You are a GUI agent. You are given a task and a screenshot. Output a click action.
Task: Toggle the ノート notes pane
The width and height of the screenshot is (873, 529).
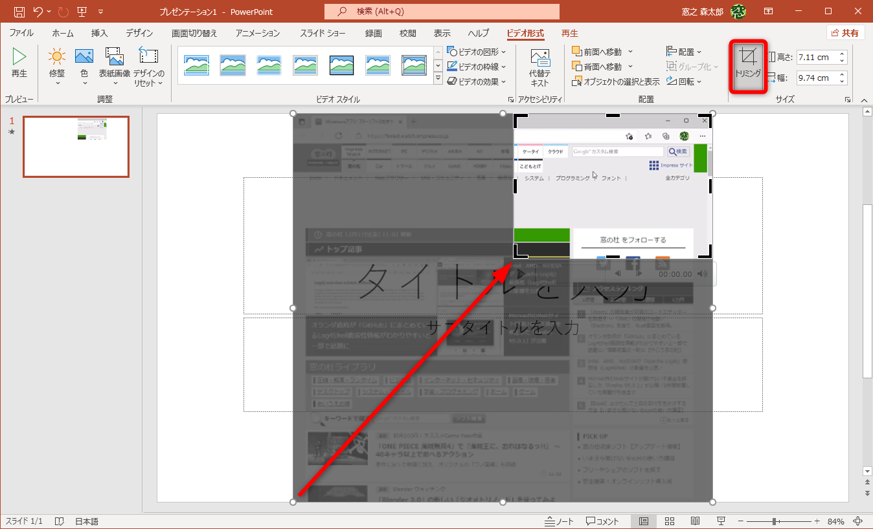pos(560,521)
